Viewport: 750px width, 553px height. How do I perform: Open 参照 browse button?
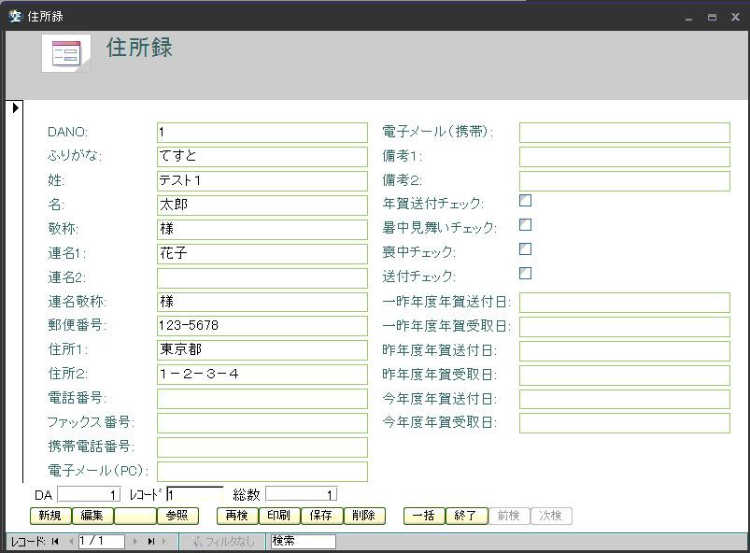pyautogui.click(x=177, y=516)
